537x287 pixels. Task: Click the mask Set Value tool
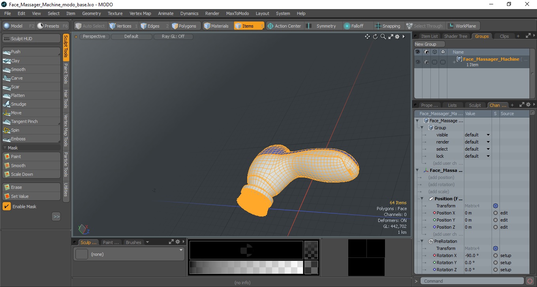point(31,196)
